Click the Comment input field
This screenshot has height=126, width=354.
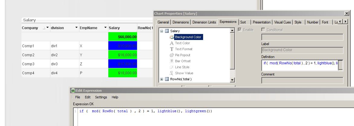click(x=302, y=80)
